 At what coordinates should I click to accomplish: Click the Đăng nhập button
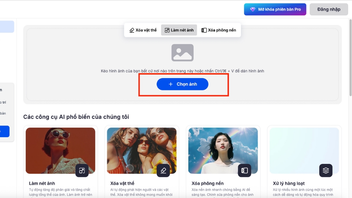point(329,9)
